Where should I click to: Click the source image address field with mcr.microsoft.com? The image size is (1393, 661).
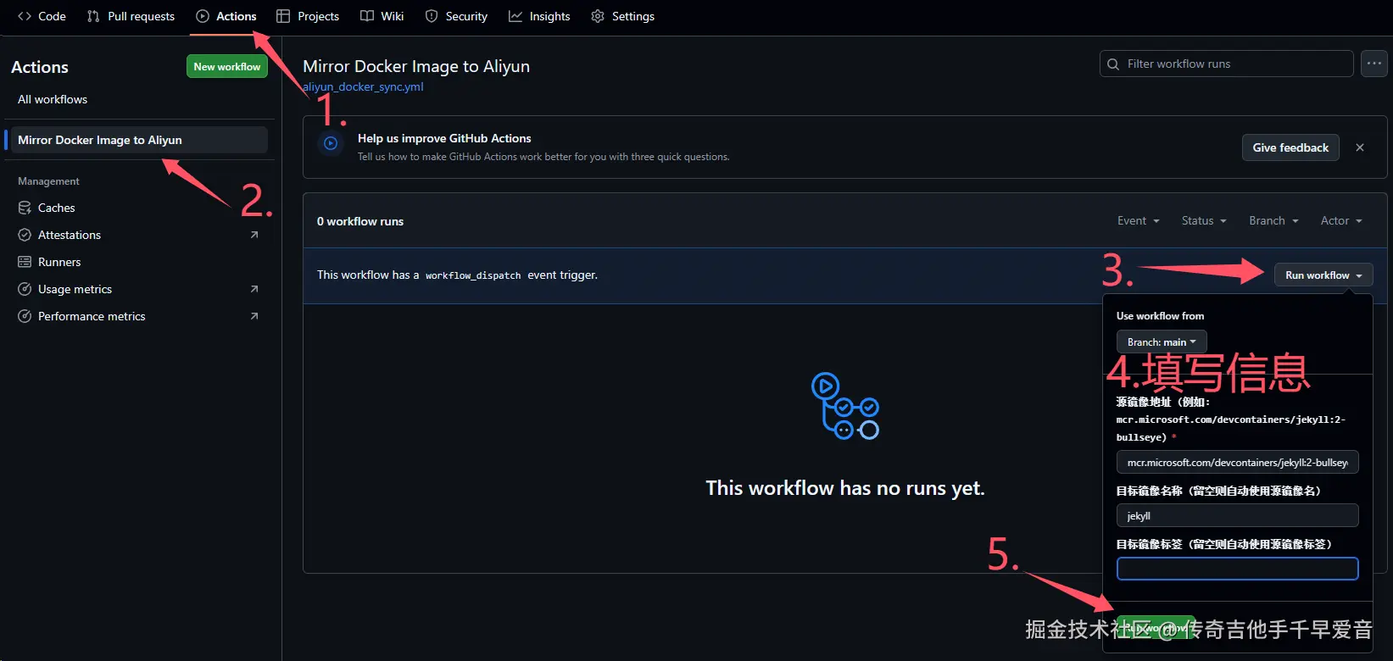click(1237, 463)
